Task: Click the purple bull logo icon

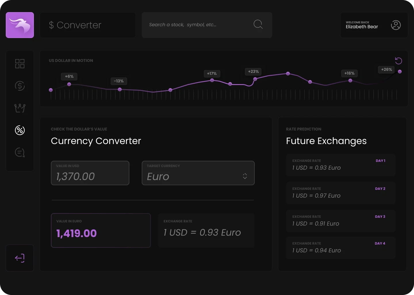Action: click(20, 25)
